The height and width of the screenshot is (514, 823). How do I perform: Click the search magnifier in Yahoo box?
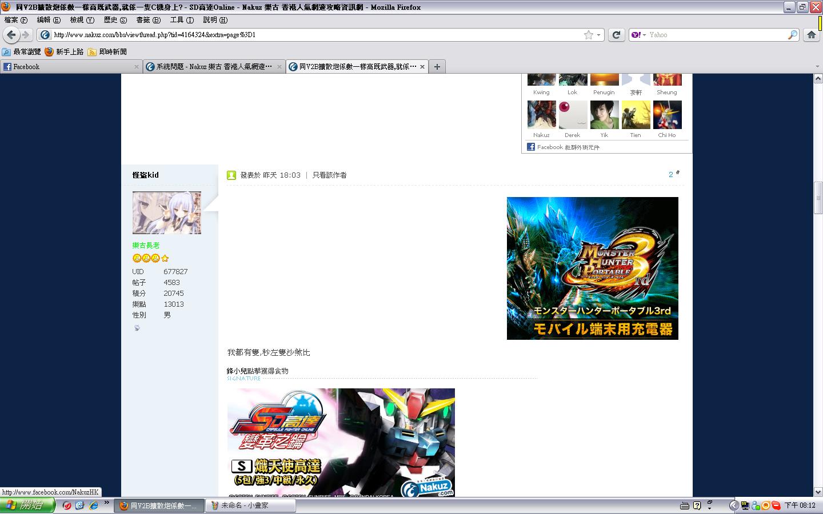click(x=792, y=35)
